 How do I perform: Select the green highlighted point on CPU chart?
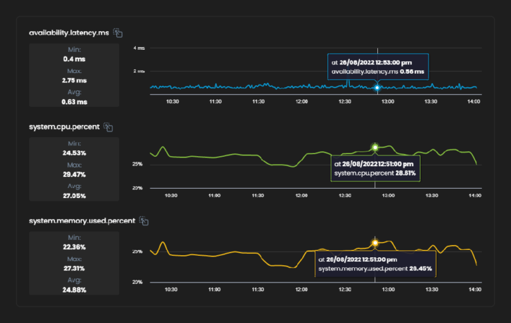375,147
